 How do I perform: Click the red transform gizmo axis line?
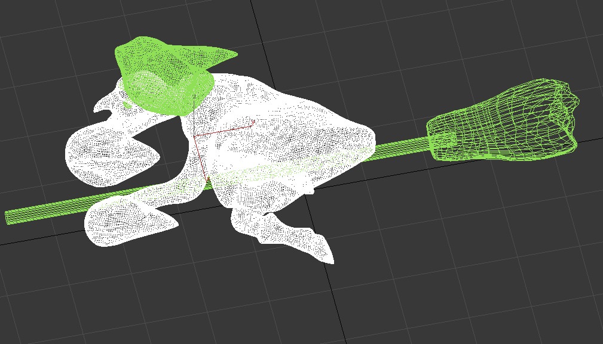coord(224,129)
